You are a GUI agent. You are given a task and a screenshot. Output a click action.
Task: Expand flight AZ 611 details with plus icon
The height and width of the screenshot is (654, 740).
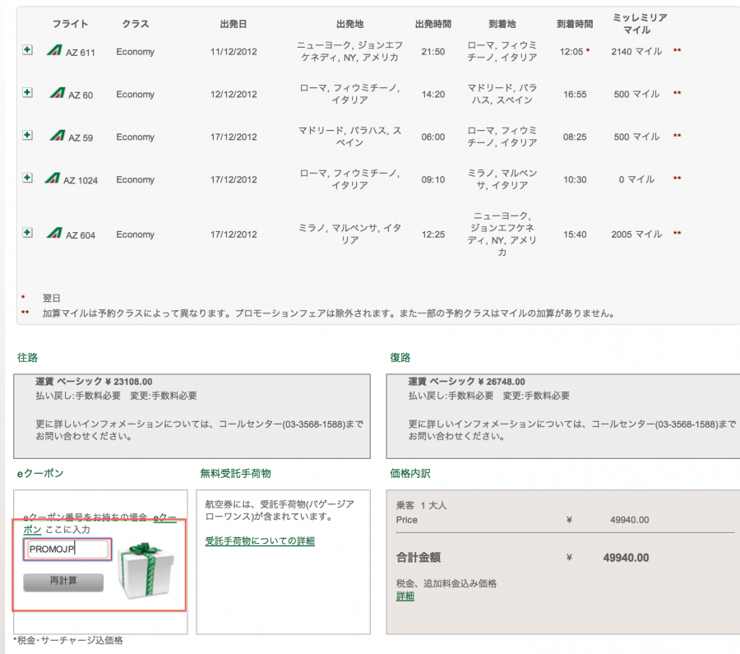pos(27,50)
